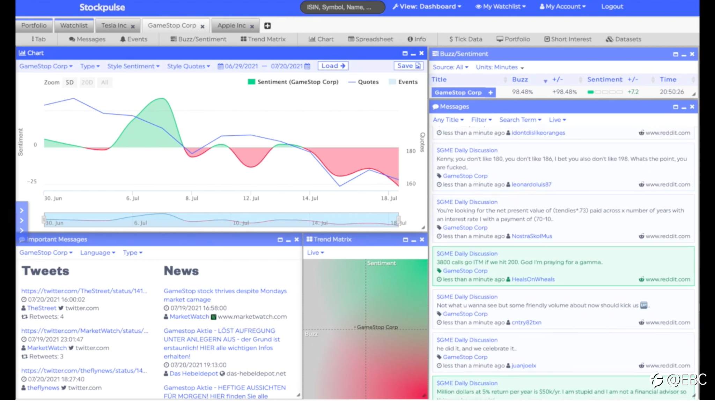Focus ISIN, Symbol, Name search field
Viewport: 715px width, 401px height.
[x=342, y=7]
